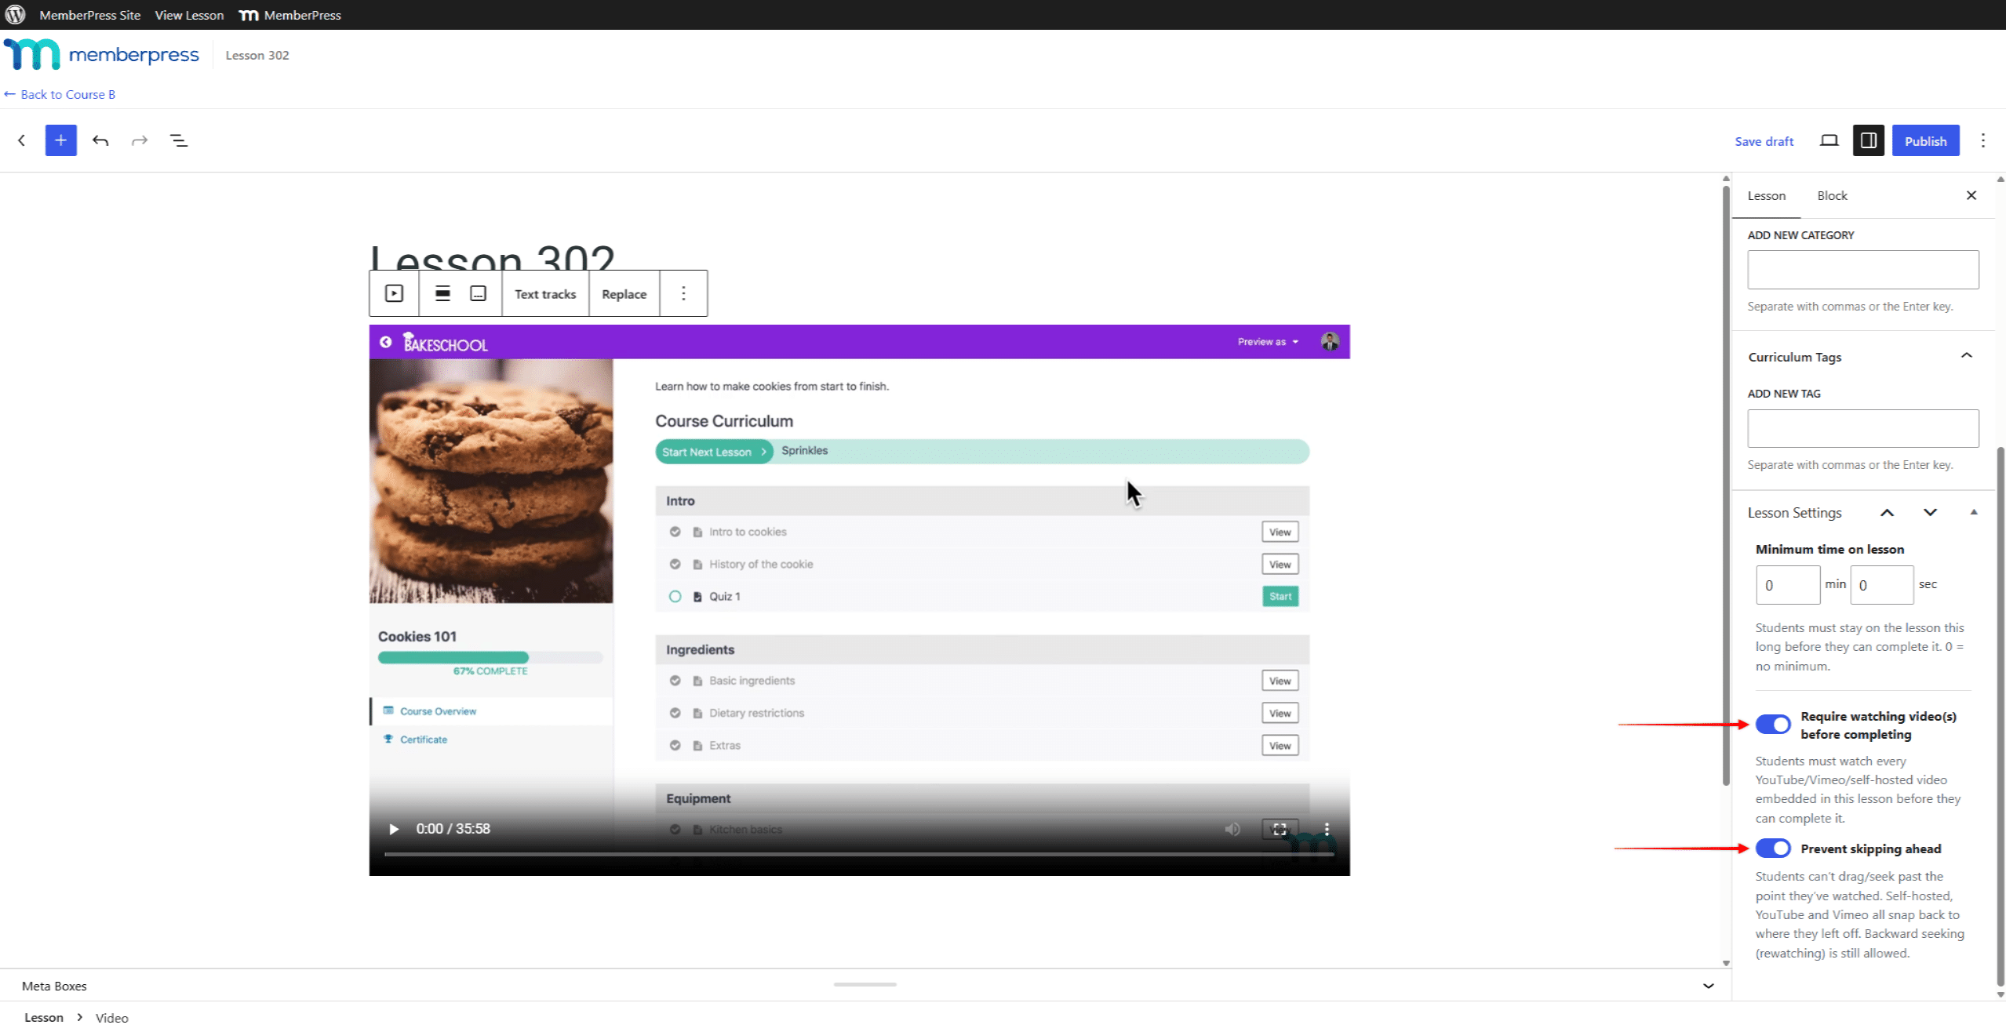Viewport: 2006px width, 1032px height.
Task: Open the editor options three-dot menu
Action: [x=1982, y=140]
